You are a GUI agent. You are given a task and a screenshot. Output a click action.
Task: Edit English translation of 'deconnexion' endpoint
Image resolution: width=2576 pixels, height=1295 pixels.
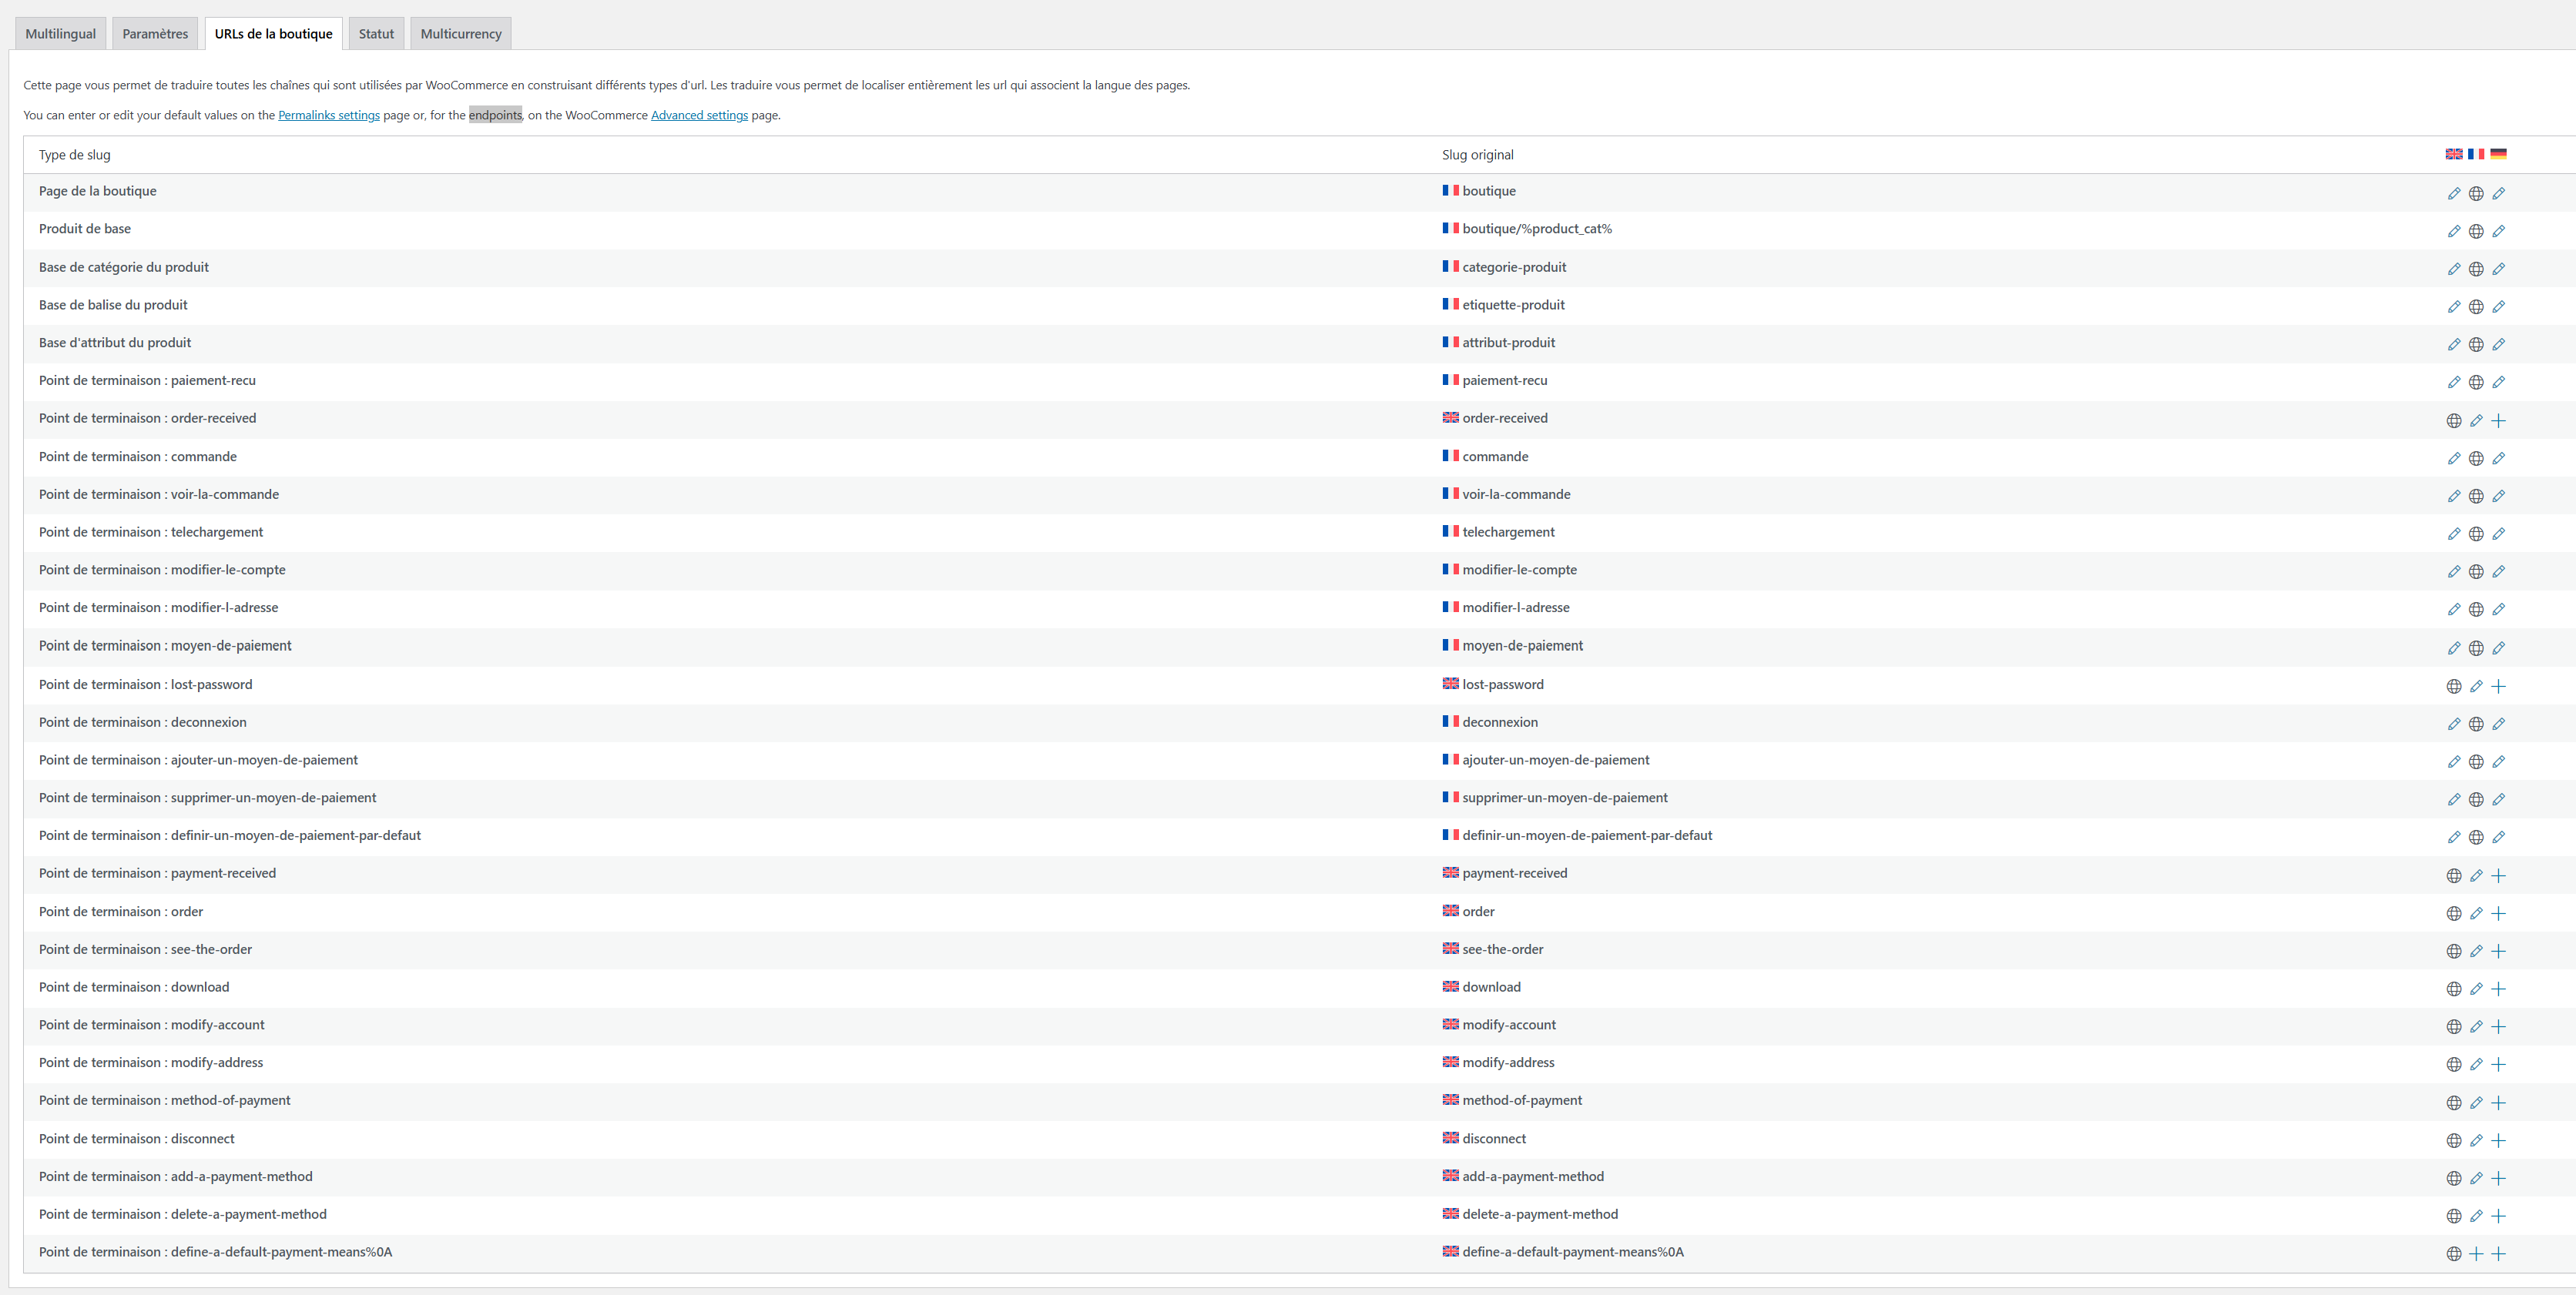pos(2453,724)
